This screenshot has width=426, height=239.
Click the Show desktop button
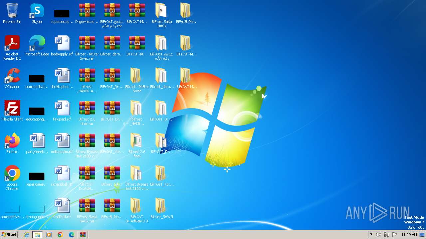coord(423,235)
